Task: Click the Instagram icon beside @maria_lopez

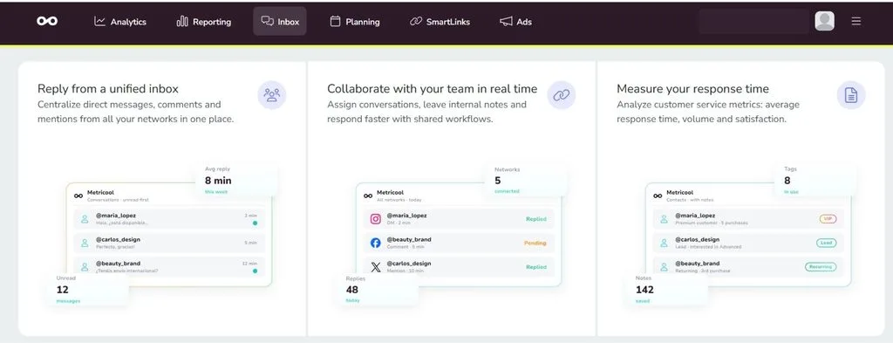Action: tap(375, 219)
